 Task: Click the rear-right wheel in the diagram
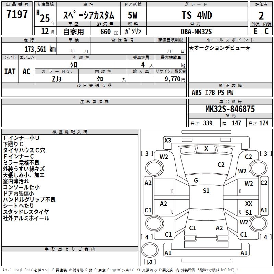(258, 224)
